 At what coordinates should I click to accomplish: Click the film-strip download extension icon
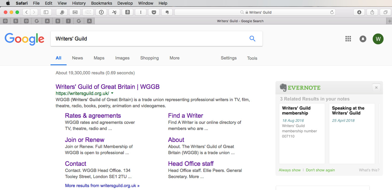pos(75,12)
